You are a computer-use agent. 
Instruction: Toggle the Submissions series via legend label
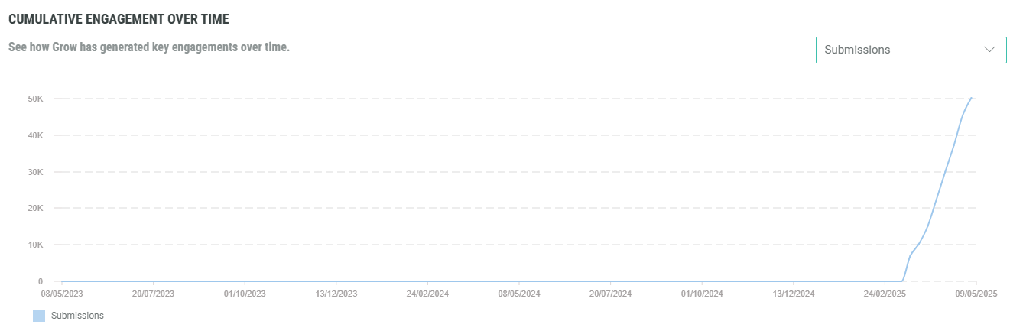pos(77,316)
